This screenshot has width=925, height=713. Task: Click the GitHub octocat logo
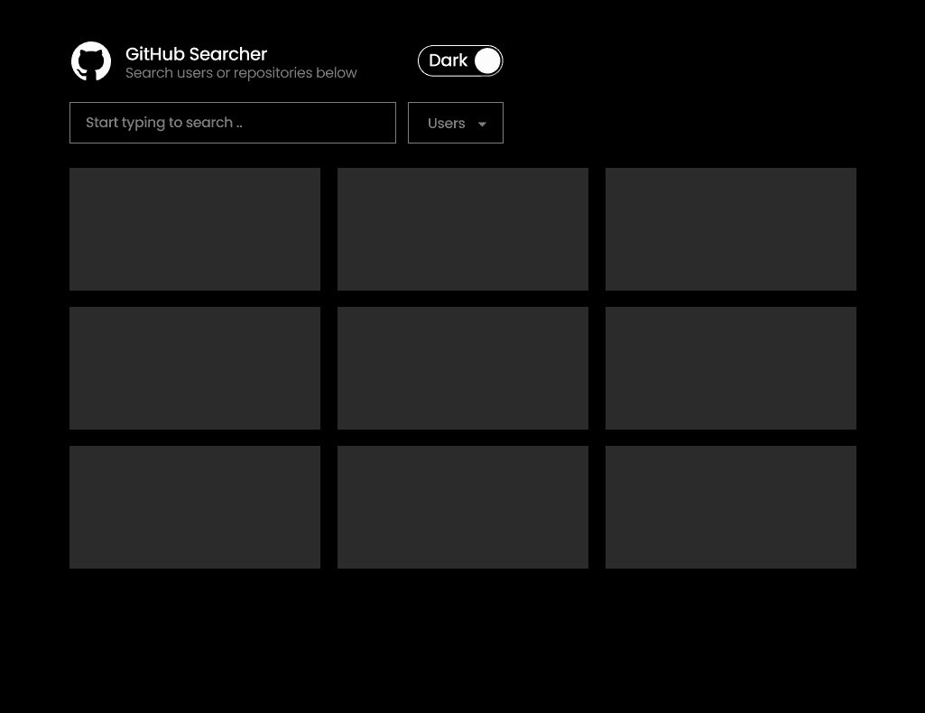(91, 61)
